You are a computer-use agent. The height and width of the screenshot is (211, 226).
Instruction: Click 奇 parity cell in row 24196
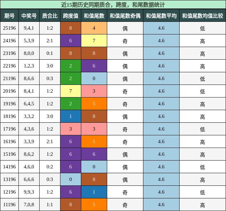tap(125, 41)
